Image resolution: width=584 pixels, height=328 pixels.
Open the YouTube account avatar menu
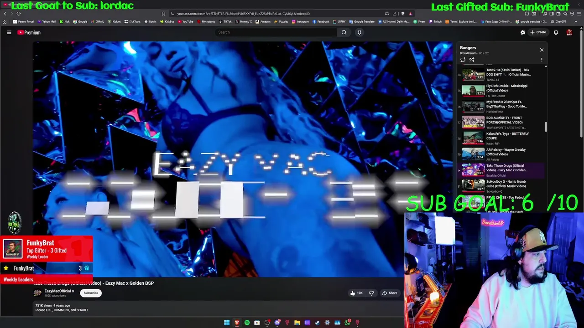pyautogui.click(x=569, y=32)
